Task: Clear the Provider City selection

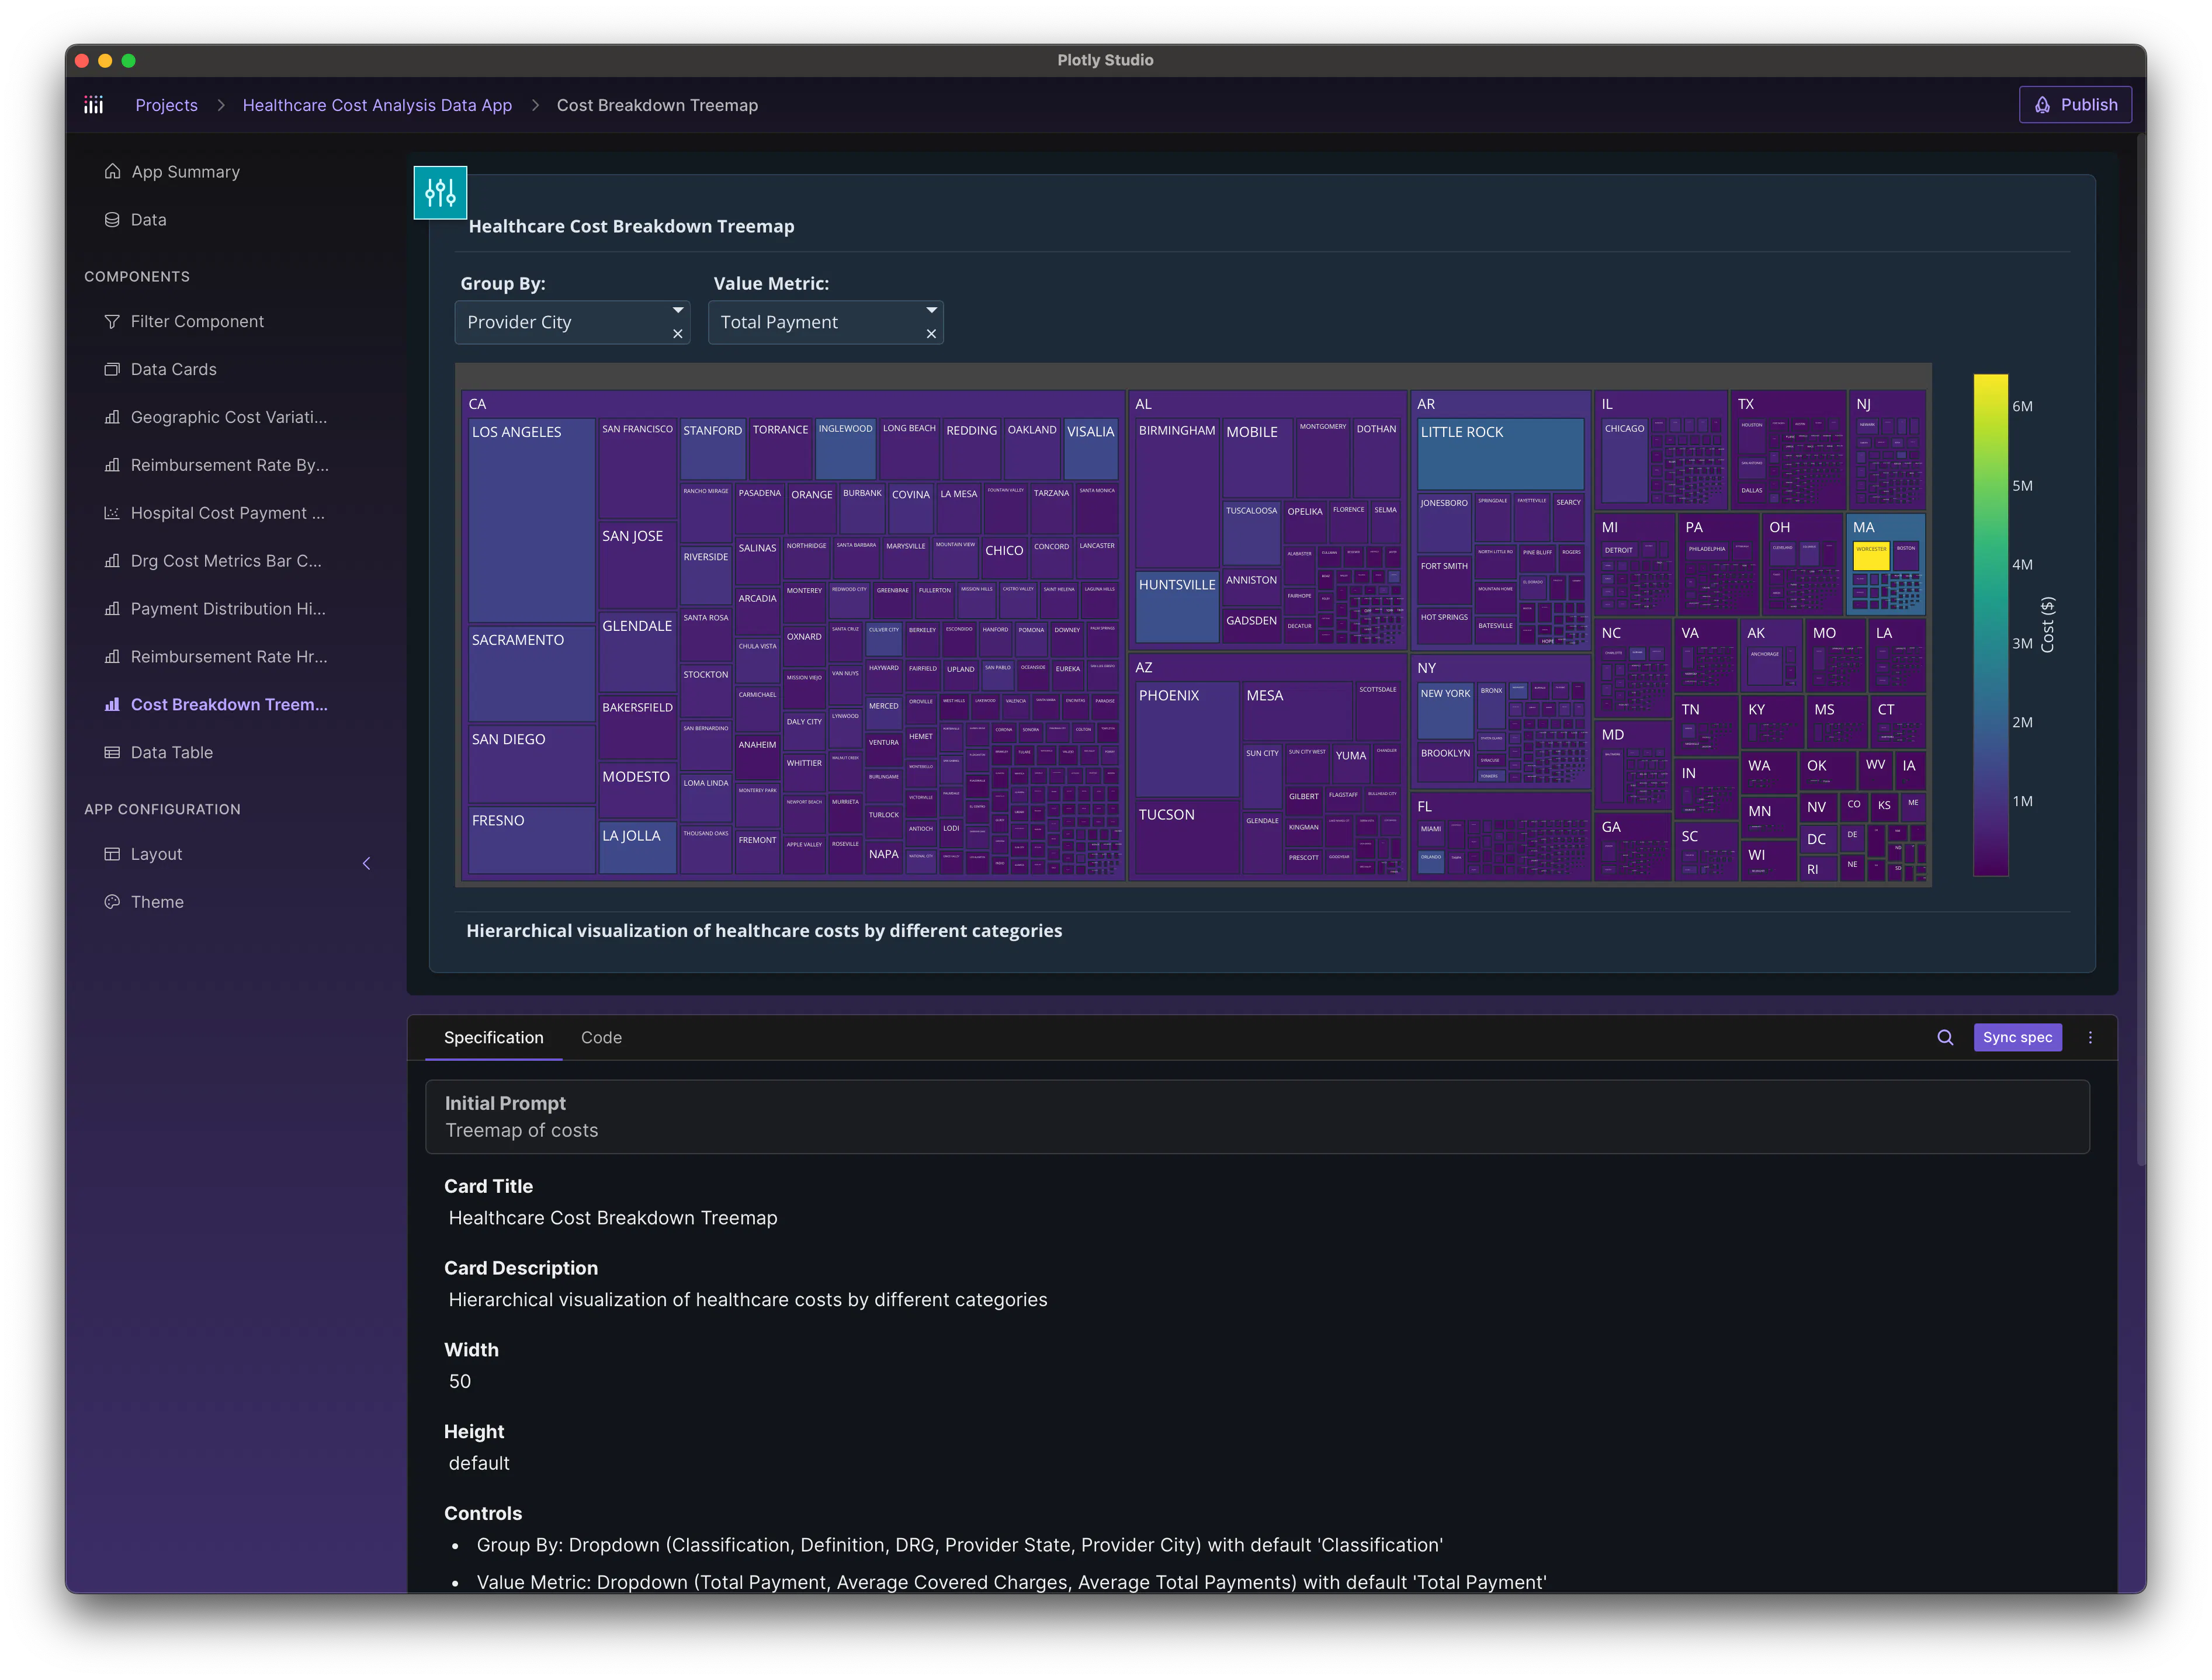Action: (x=678, y=334)
